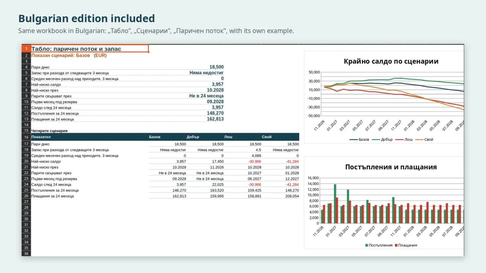Select the cell containing 163,520
The width and height of the screenshot is (486, 273).
[205, 190]
